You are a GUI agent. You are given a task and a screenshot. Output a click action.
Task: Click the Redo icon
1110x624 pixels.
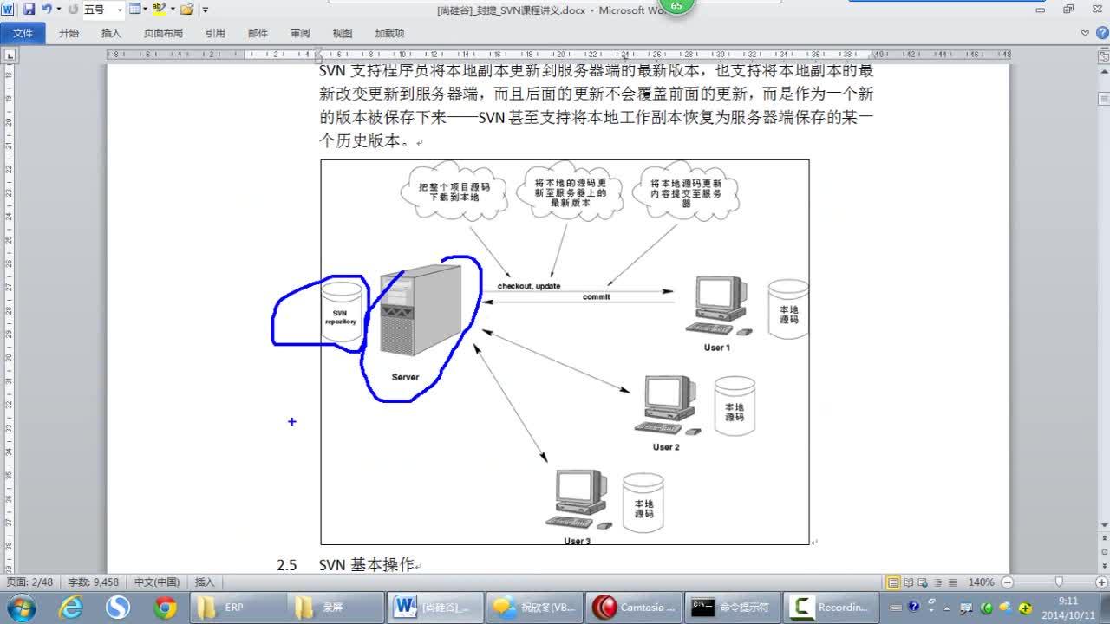73,10
